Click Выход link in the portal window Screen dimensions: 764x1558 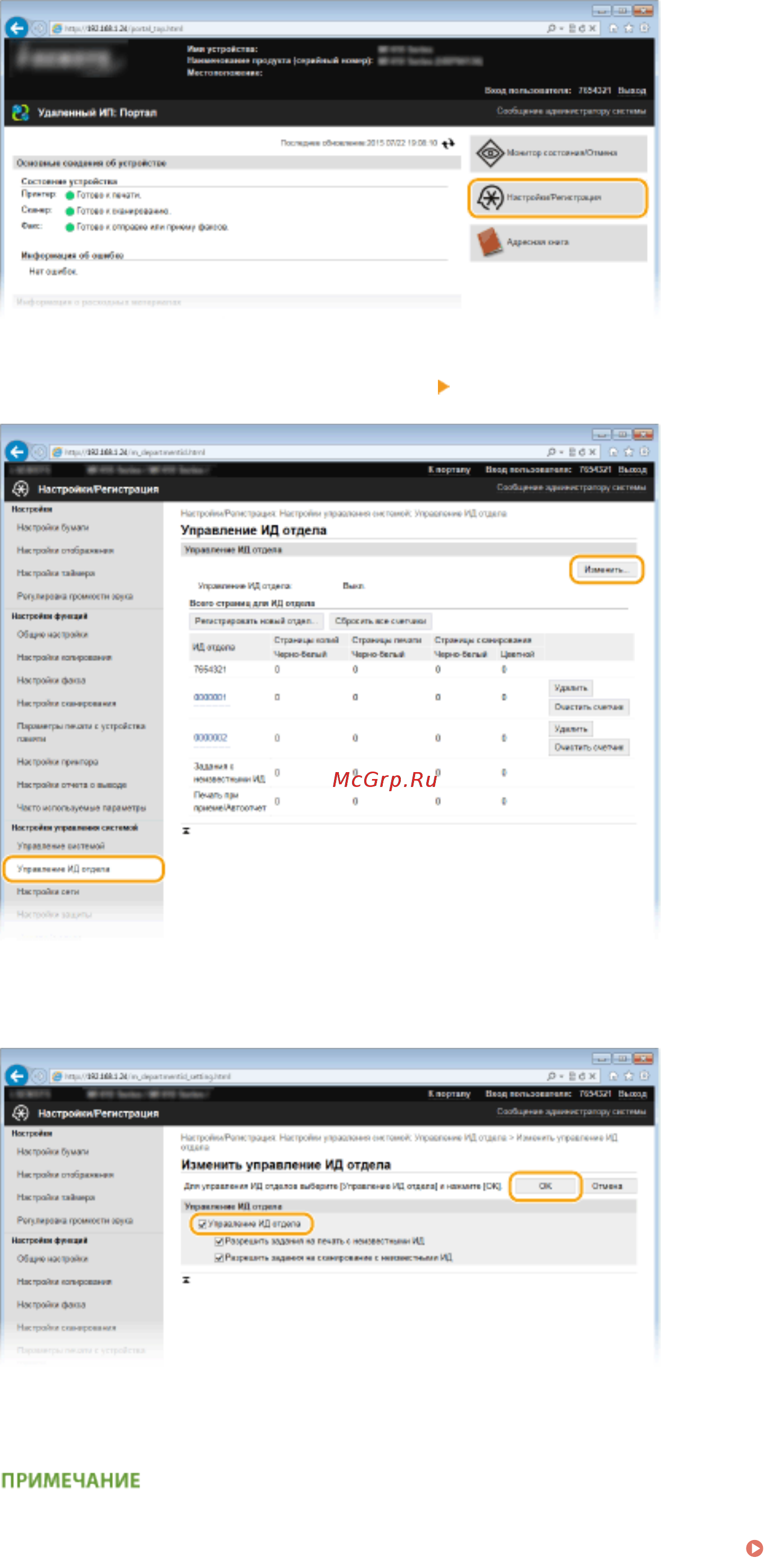tap(631, 90)
